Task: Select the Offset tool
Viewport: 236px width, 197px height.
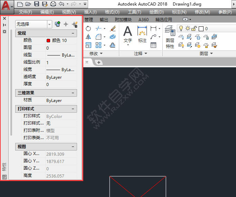Action: coord(112,45)
